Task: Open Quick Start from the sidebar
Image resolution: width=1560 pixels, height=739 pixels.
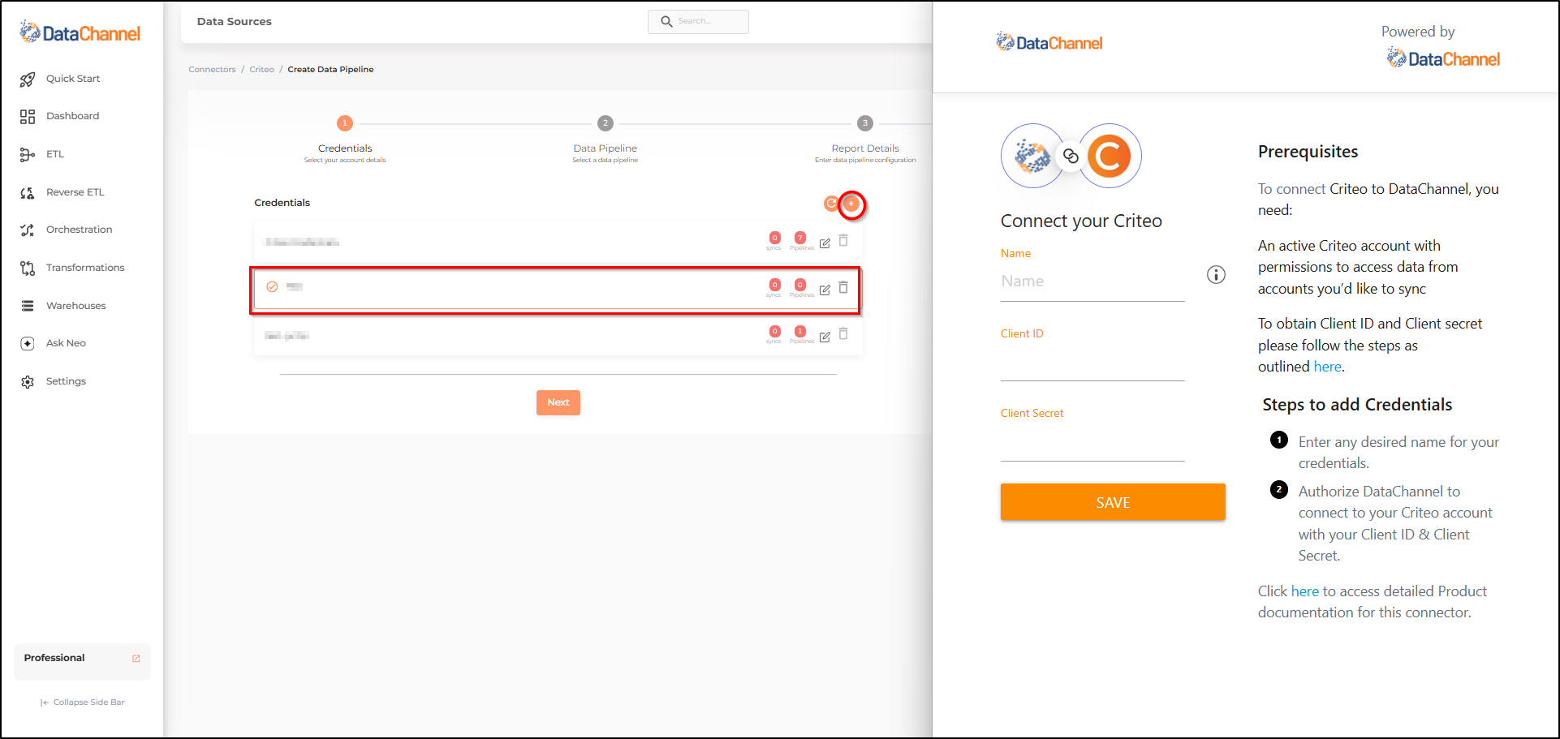Action: pos(60,79)
